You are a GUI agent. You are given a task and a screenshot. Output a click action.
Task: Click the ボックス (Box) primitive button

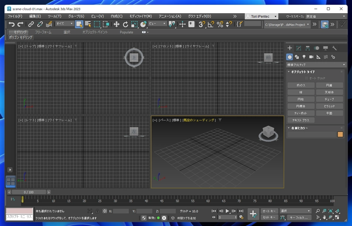click(301, 85)
